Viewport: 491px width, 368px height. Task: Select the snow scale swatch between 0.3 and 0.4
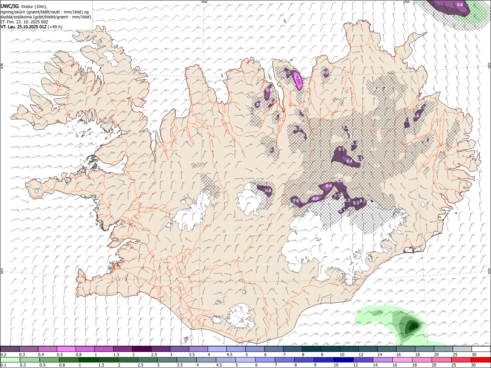point(29,349)
